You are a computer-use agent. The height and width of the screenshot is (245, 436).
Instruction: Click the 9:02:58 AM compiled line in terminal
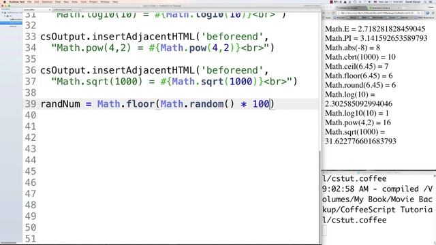(377, 189)
